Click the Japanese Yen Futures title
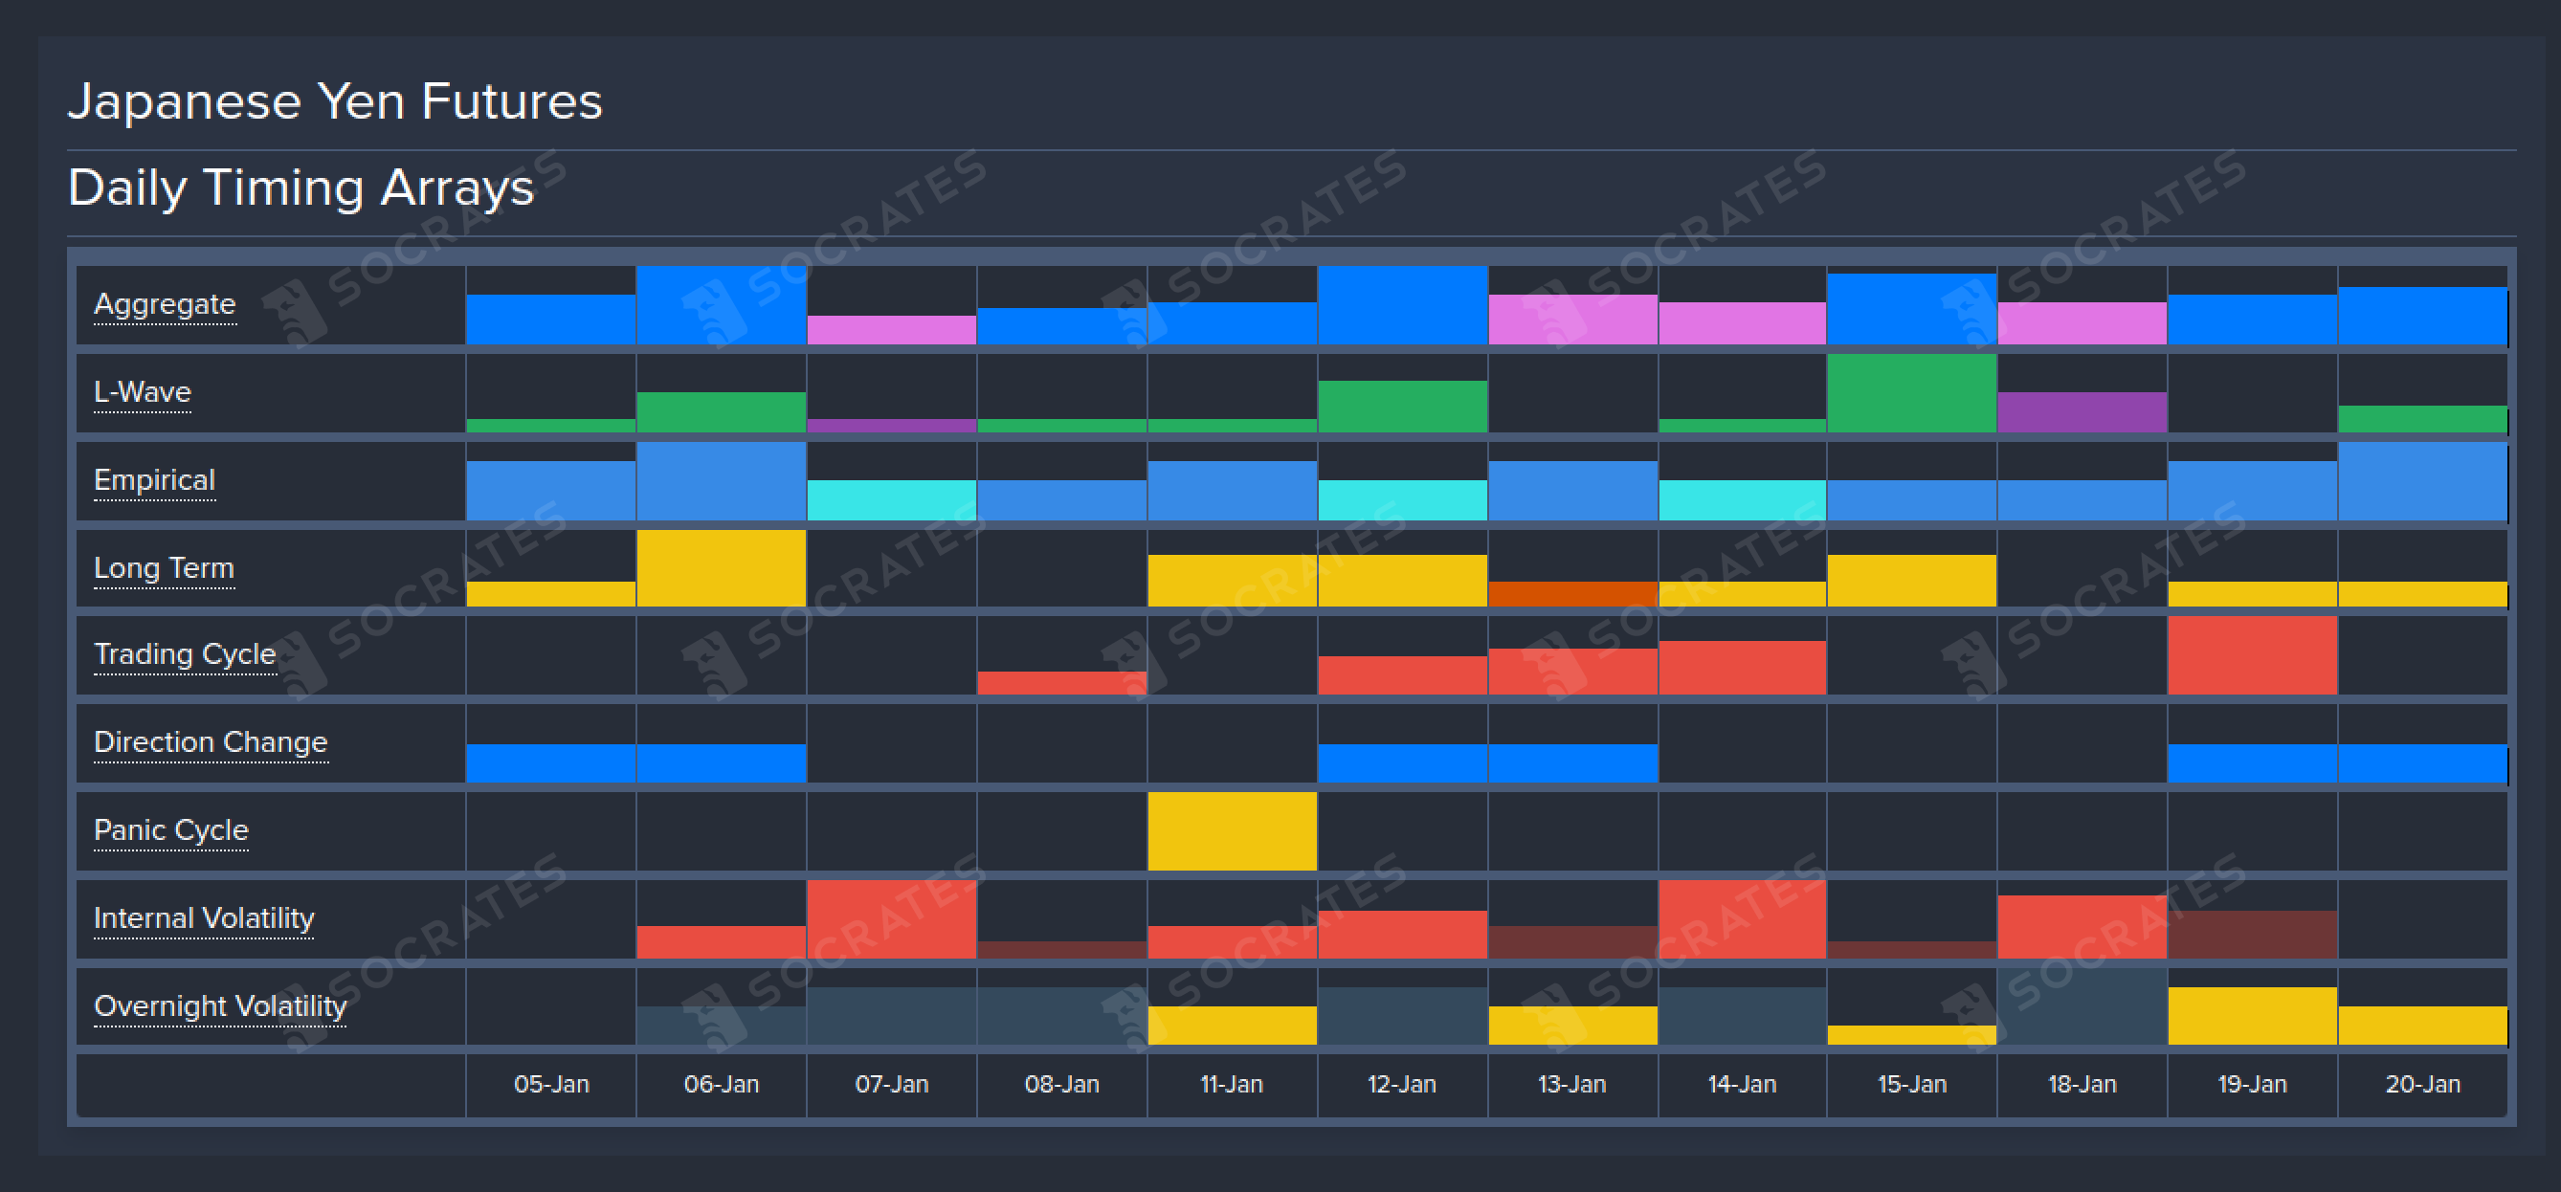The image size is (2561, 1192). pyautogui.click(x=335, y=101)
